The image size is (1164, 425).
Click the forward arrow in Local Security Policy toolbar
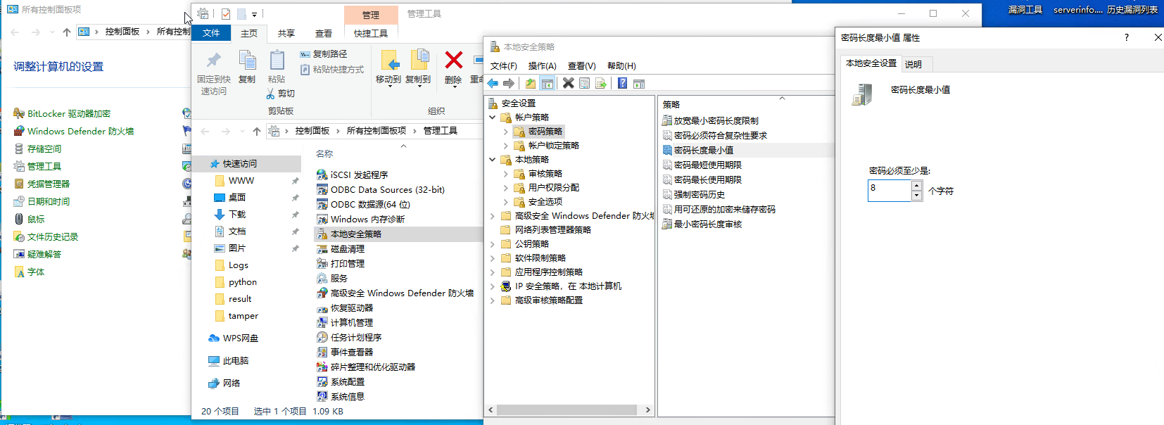(509, 84)
